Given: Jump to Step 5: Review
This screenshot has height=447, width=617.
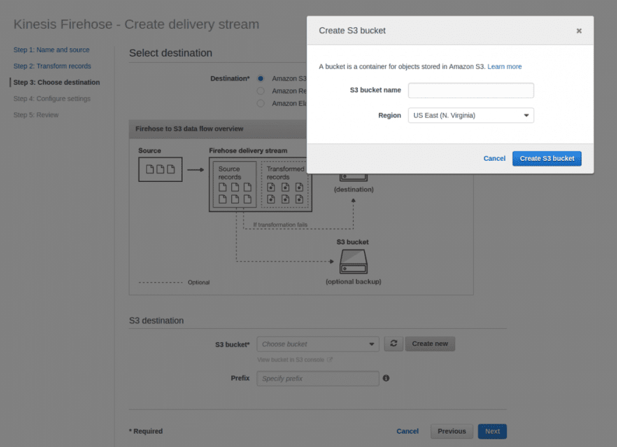Looking at the screenshot, I should point(34,114).
